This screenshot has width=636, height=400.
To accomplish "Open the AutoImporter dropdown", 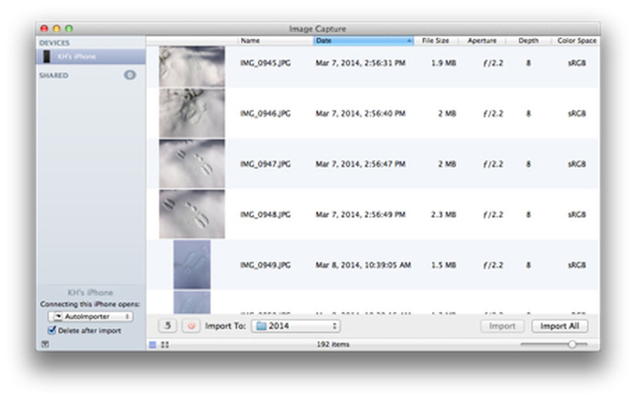I will [x=91, y=316].
